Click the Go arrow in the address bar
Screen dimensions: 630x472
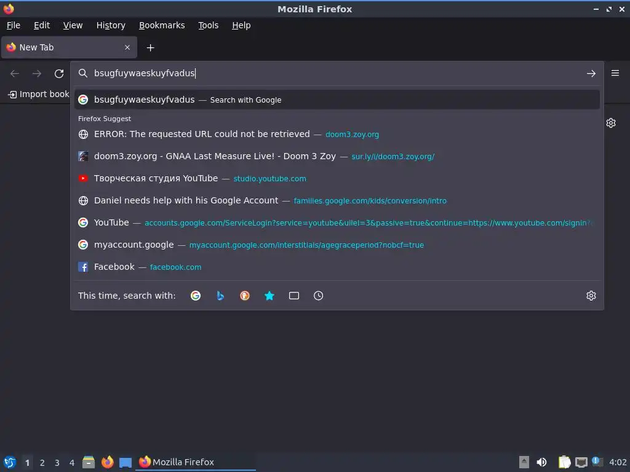tap(591, 74)
